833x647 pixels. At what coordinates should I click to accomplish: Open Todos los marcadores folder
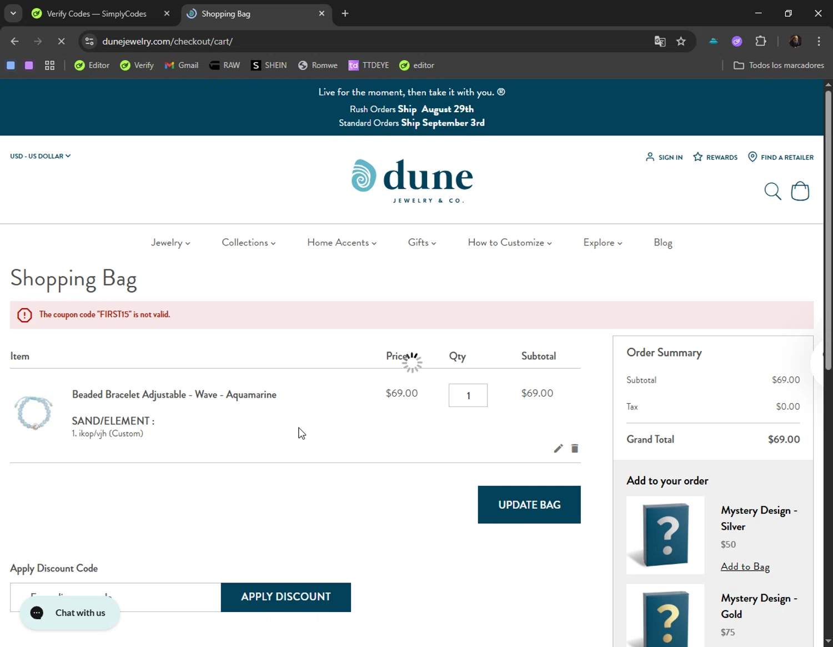pos(779,65)
